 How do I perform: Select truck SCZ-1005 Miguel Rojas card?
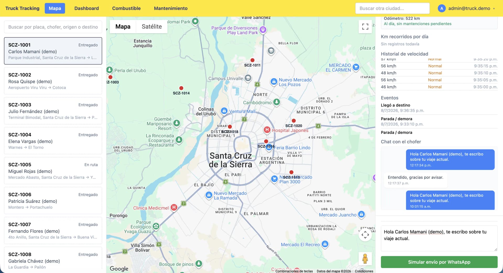pos(53,171)
